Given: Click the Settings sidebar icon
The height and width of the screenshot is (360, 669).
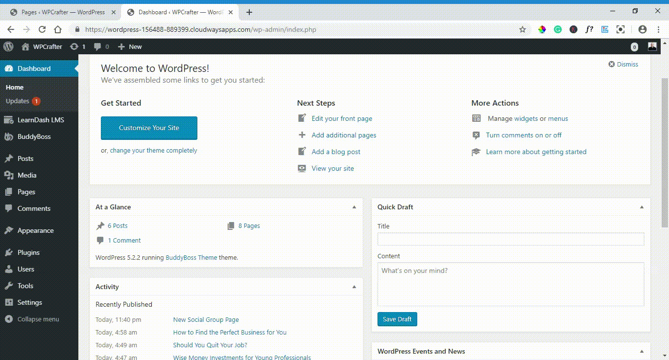Looking at the screenshot, I should click(9, 302).
